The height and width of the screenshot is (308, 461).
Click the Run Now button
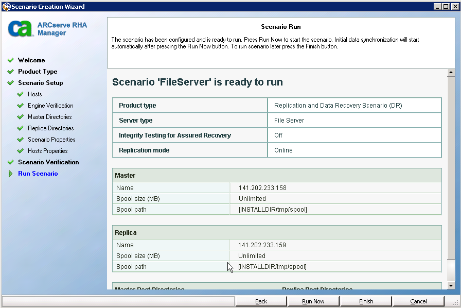pos(314,301)
